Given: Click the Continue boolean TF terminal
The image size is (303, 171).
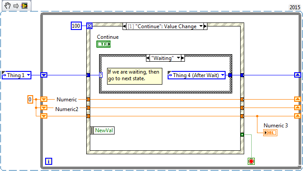Looking at the screenshot, I should click(104, 44).
